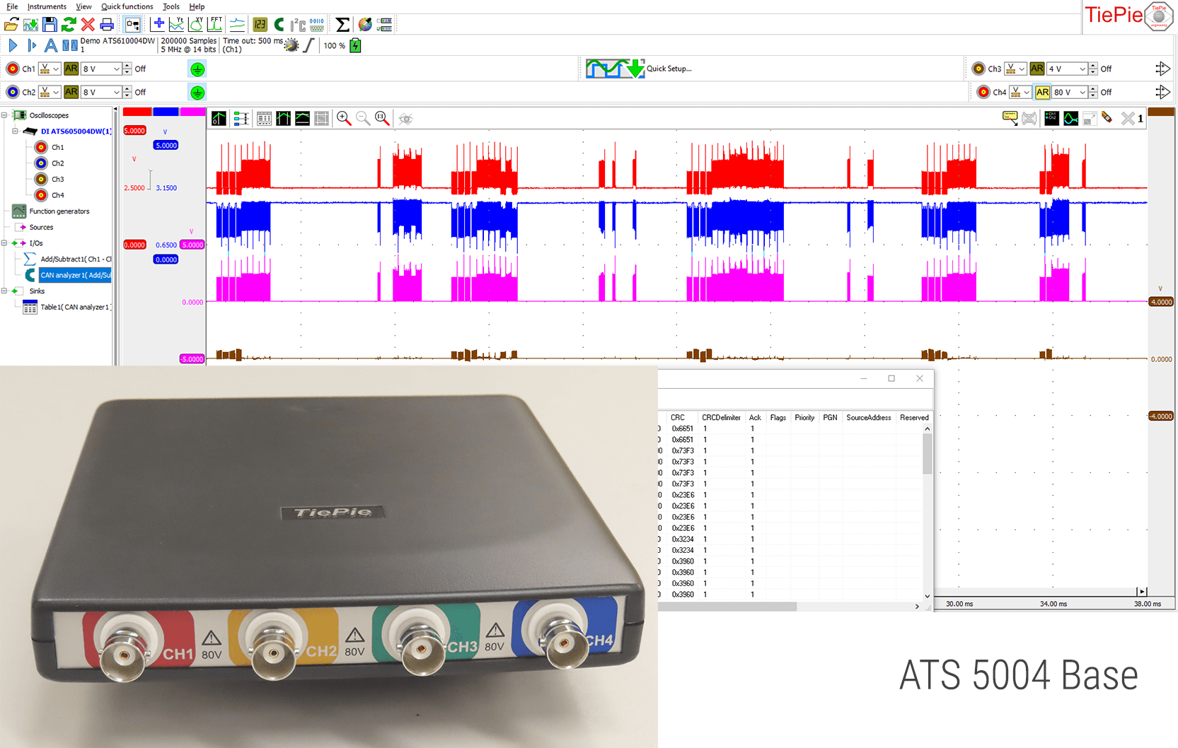
Task: Click the FFT spectrum graph icon
Action: pos(215,24)
